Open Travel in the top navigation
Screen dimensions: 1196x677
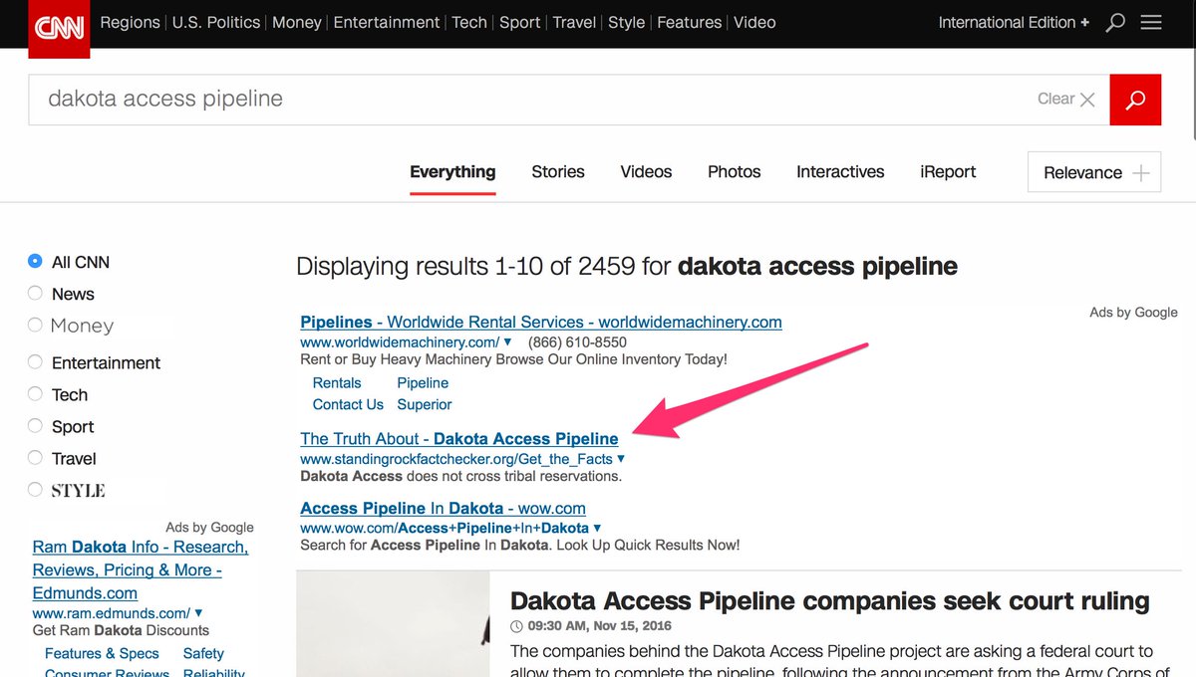tap(574, 22)
